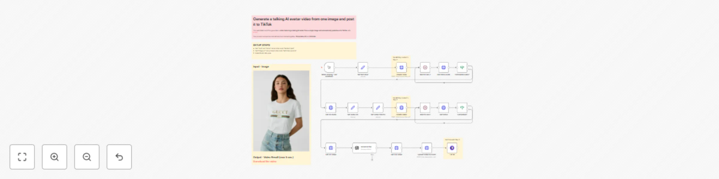719x179 pixels.
Task: Click the model connector plus under OpenAI node
Action: point(372,160)
